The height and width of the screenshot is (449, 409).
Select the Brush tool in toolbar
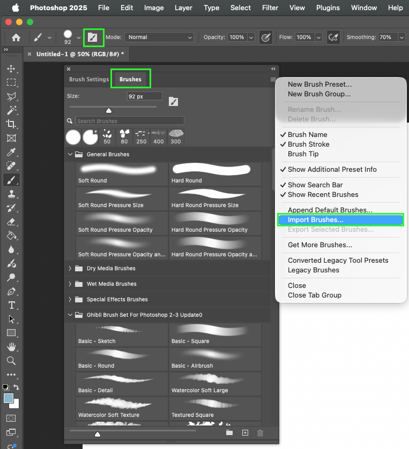click(x=11, y=180)
